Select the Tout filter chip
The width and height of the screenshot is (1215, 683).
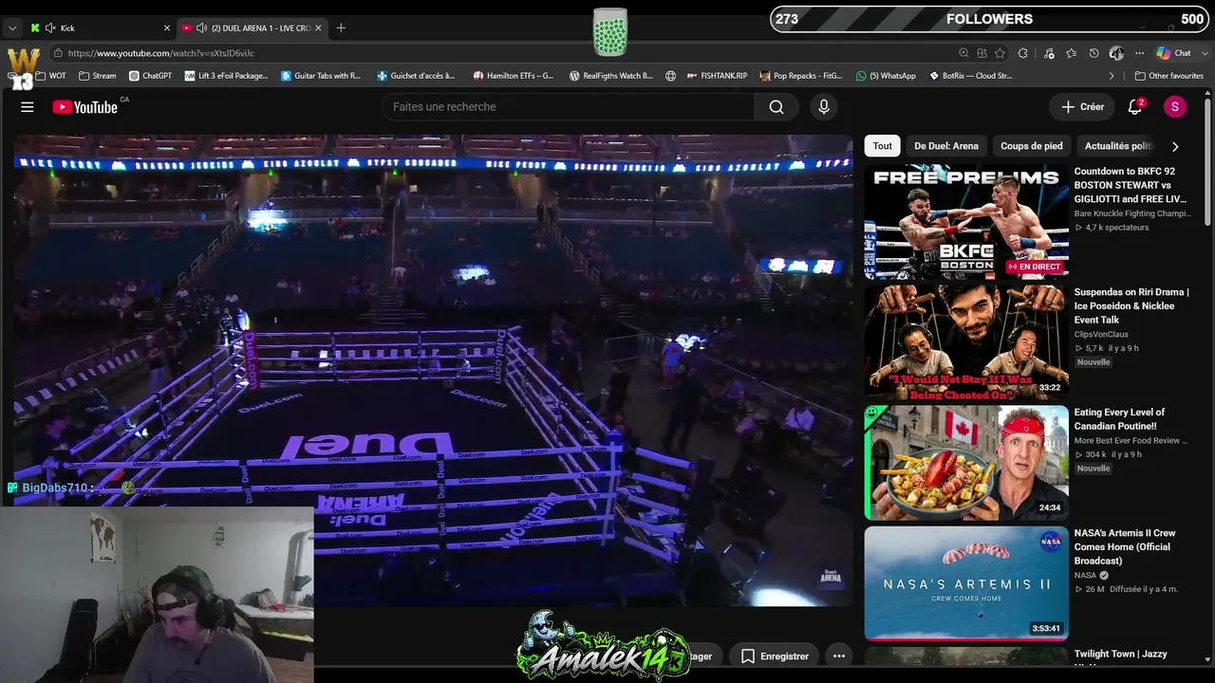coord(883,146)
